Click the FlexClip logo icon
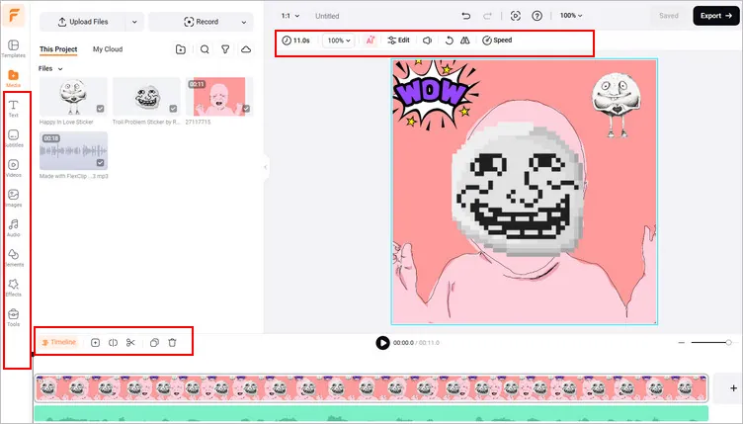The image size is (743, 424). click(13, 16)
